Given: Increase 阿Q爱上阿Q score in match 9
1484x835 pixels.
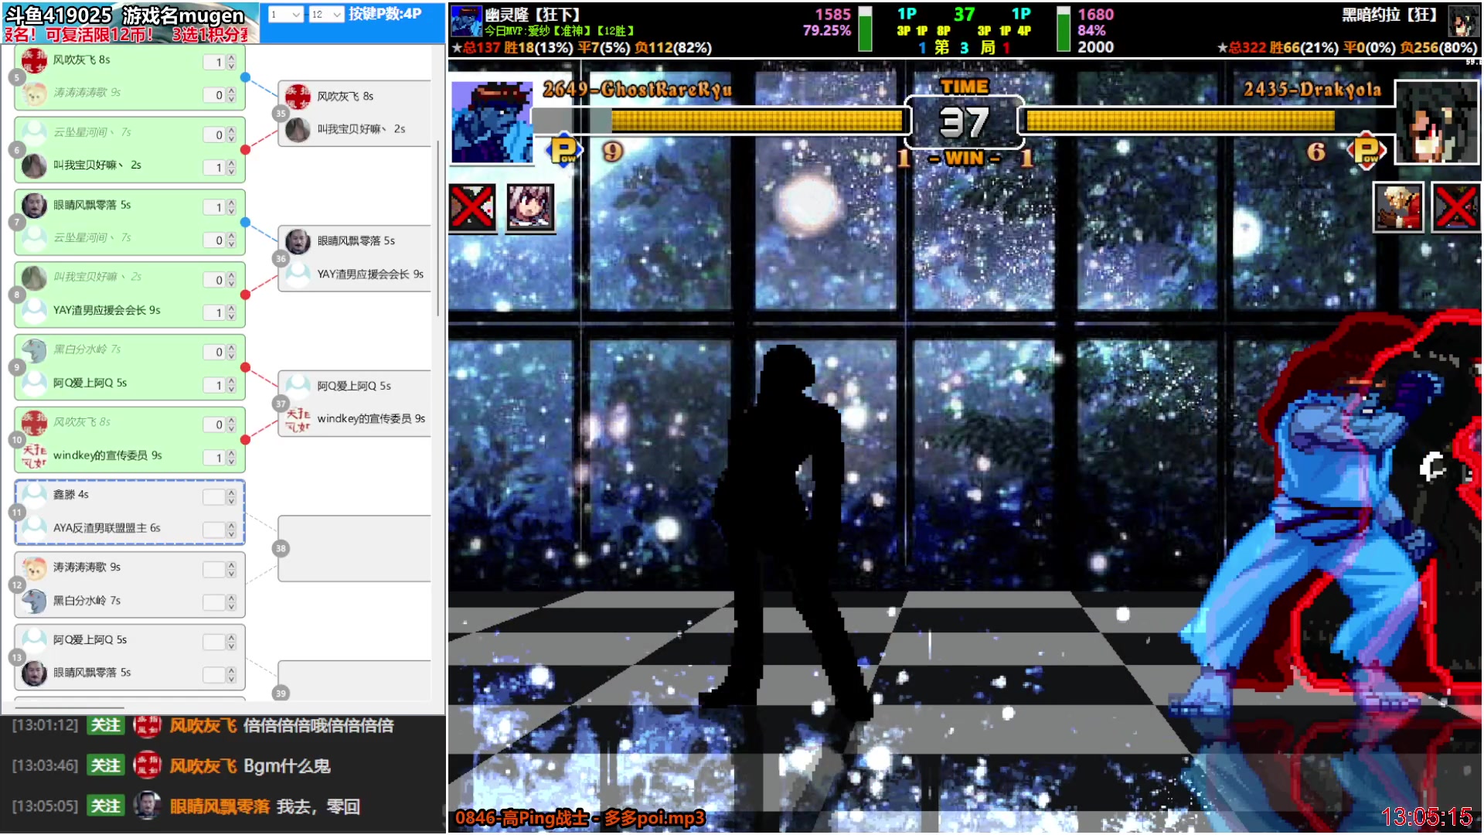Looking at the screenshot, I should click(x=231, y=381).
